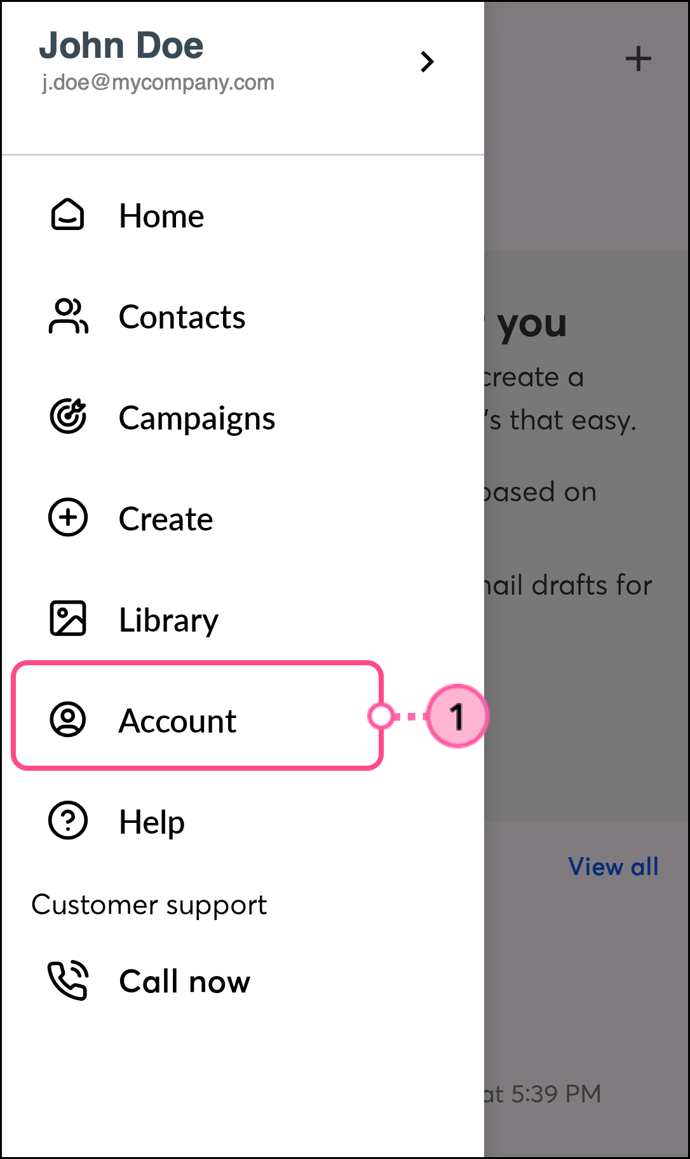Open the Account menu label
This screenshot has width=690, height=1159.
177,721
